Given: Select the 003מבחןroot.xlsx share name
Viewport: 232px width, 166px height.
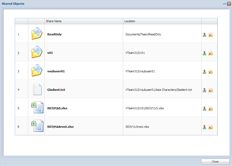Looking at the screenshot, I should [x=60, y=127].
